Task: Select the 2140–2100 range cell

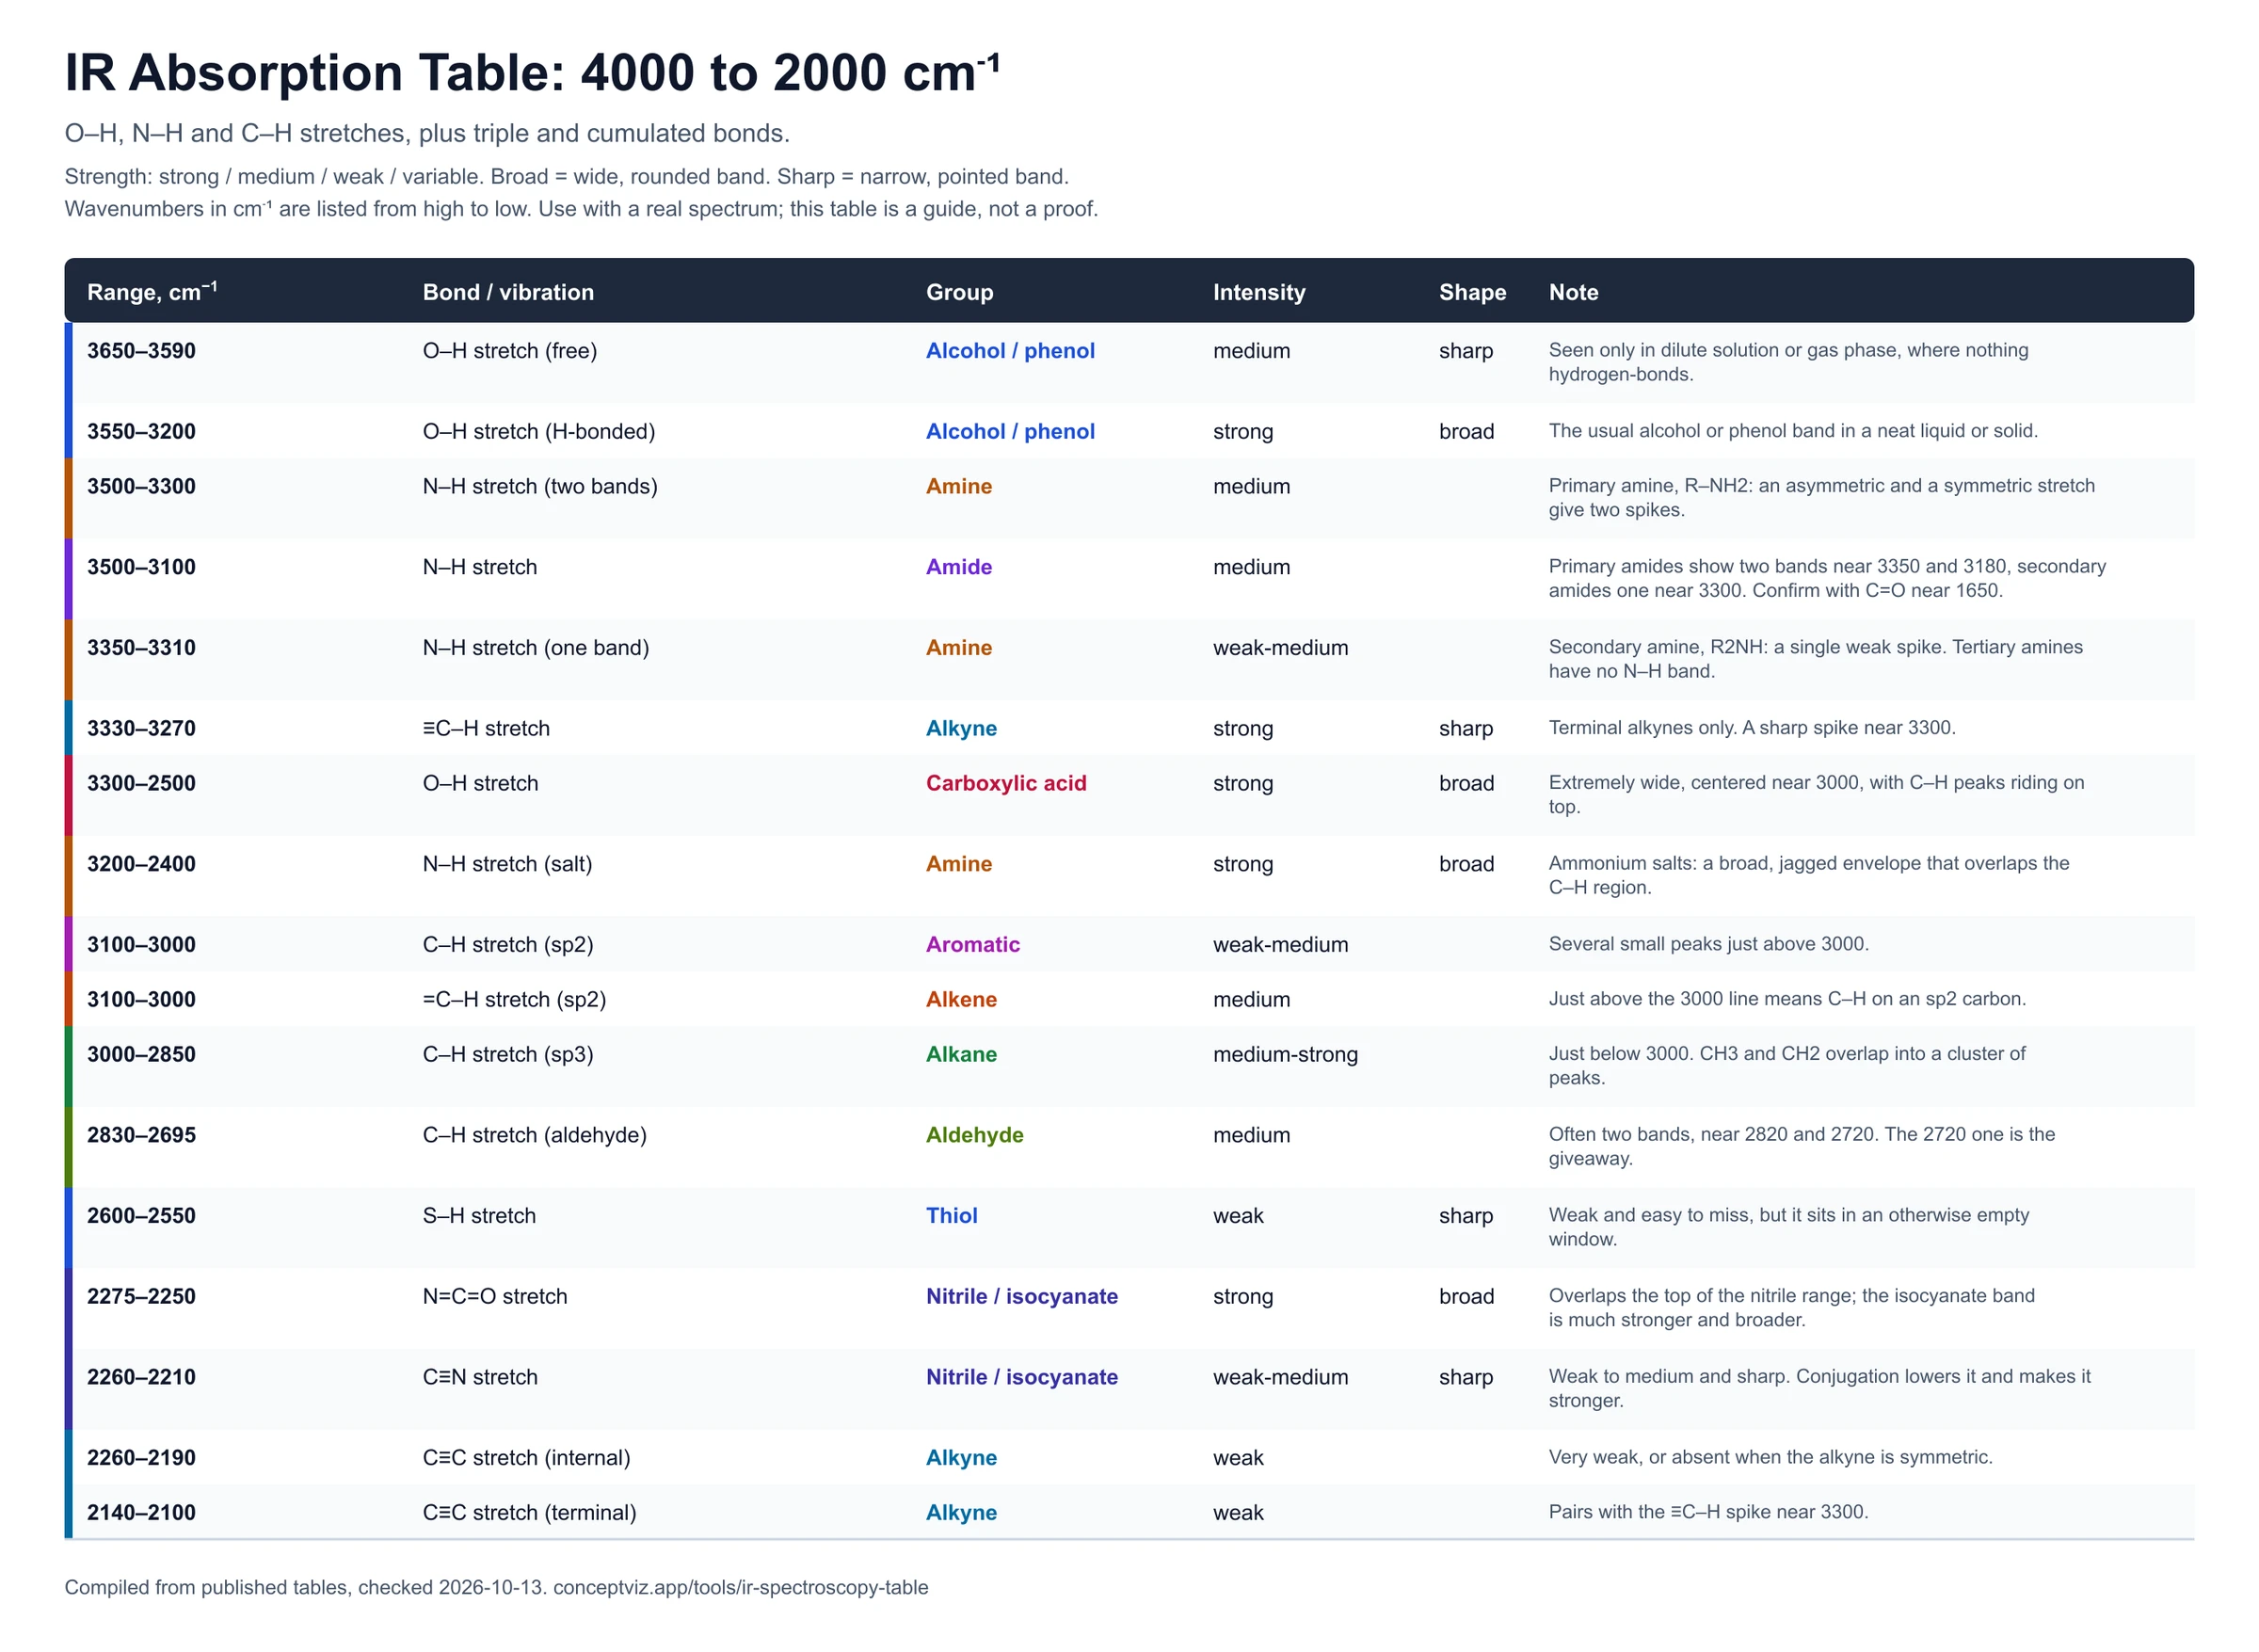Action: tap(141, 1513)
